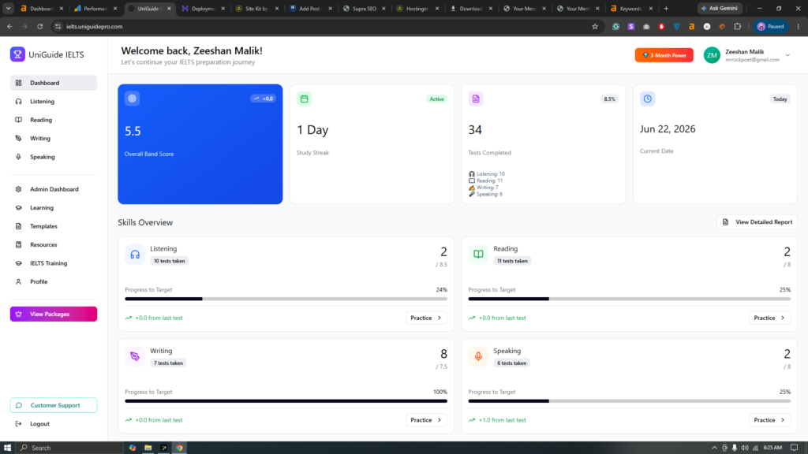This screenshot has height=454, width=808.
Task: Click the Windows taskbar Search box
Action: [69, 448]
